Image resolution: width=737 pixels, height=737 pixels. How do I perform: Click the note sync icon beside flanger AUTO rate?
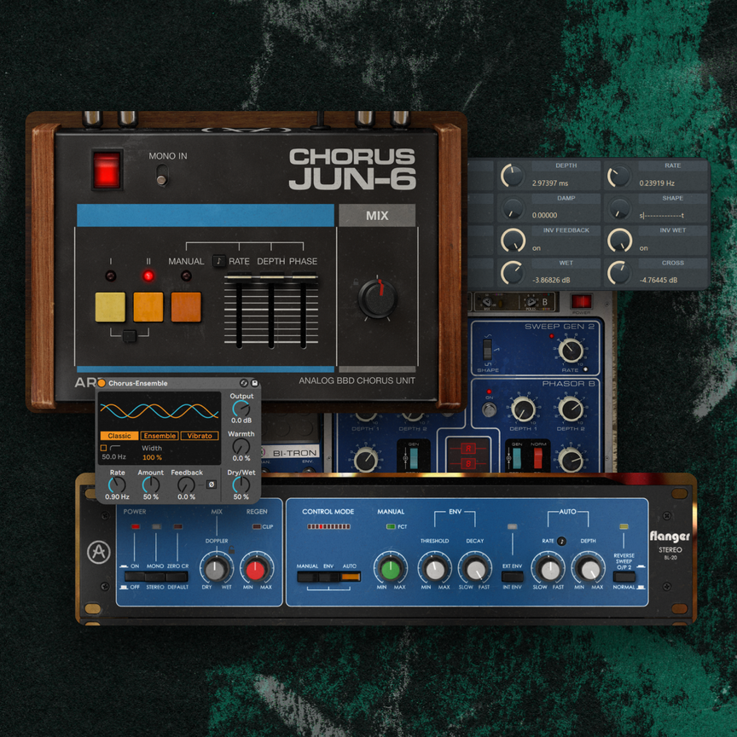561,541
